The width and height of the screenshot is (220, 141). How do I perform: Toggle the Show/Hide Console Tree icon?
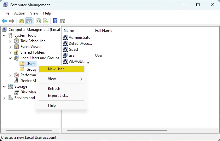[29, 21]
